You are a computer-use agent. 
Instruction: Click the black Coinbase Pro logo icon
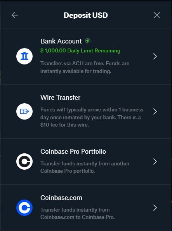coord(24,162)
